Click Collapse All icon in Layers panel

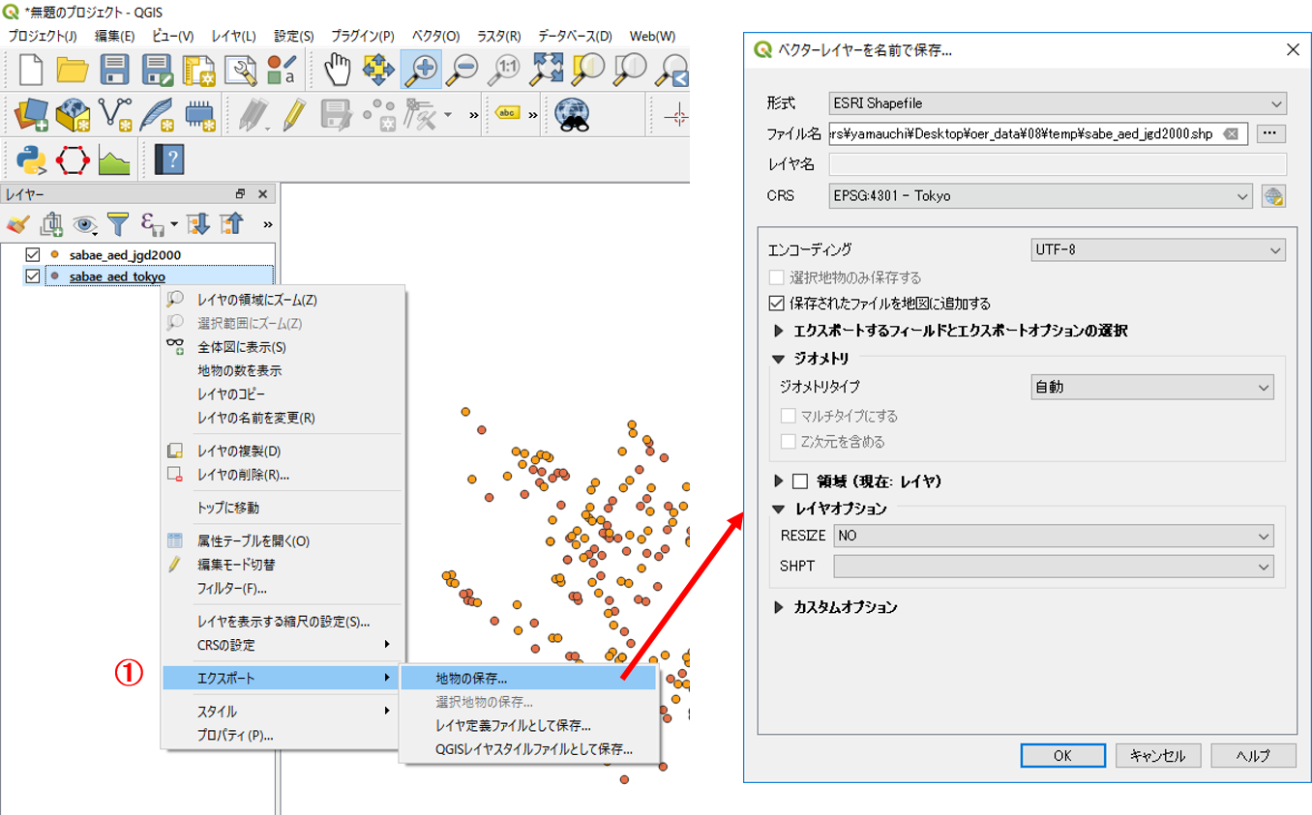[231, 224]
